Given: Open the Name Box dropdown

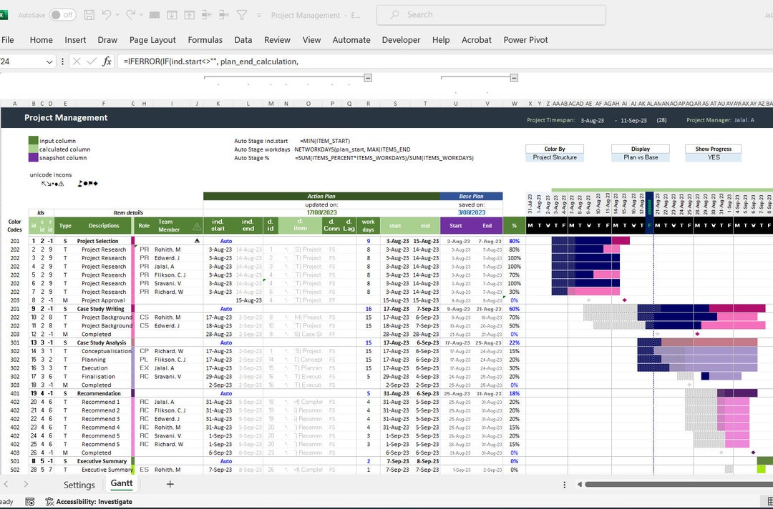Looking at the screenshot, I should (49, 61).
